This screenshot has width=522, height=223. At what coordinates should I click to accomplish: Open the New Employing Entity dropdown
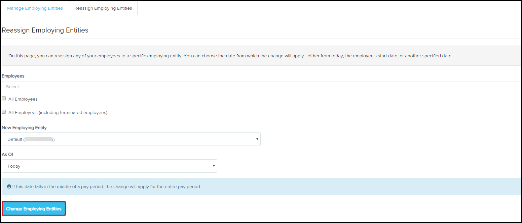pyautogui.click(x=131, y=139)
